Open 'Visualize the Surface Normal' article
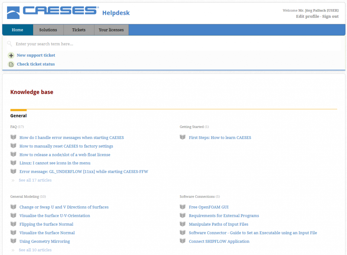 coord(47,233)
